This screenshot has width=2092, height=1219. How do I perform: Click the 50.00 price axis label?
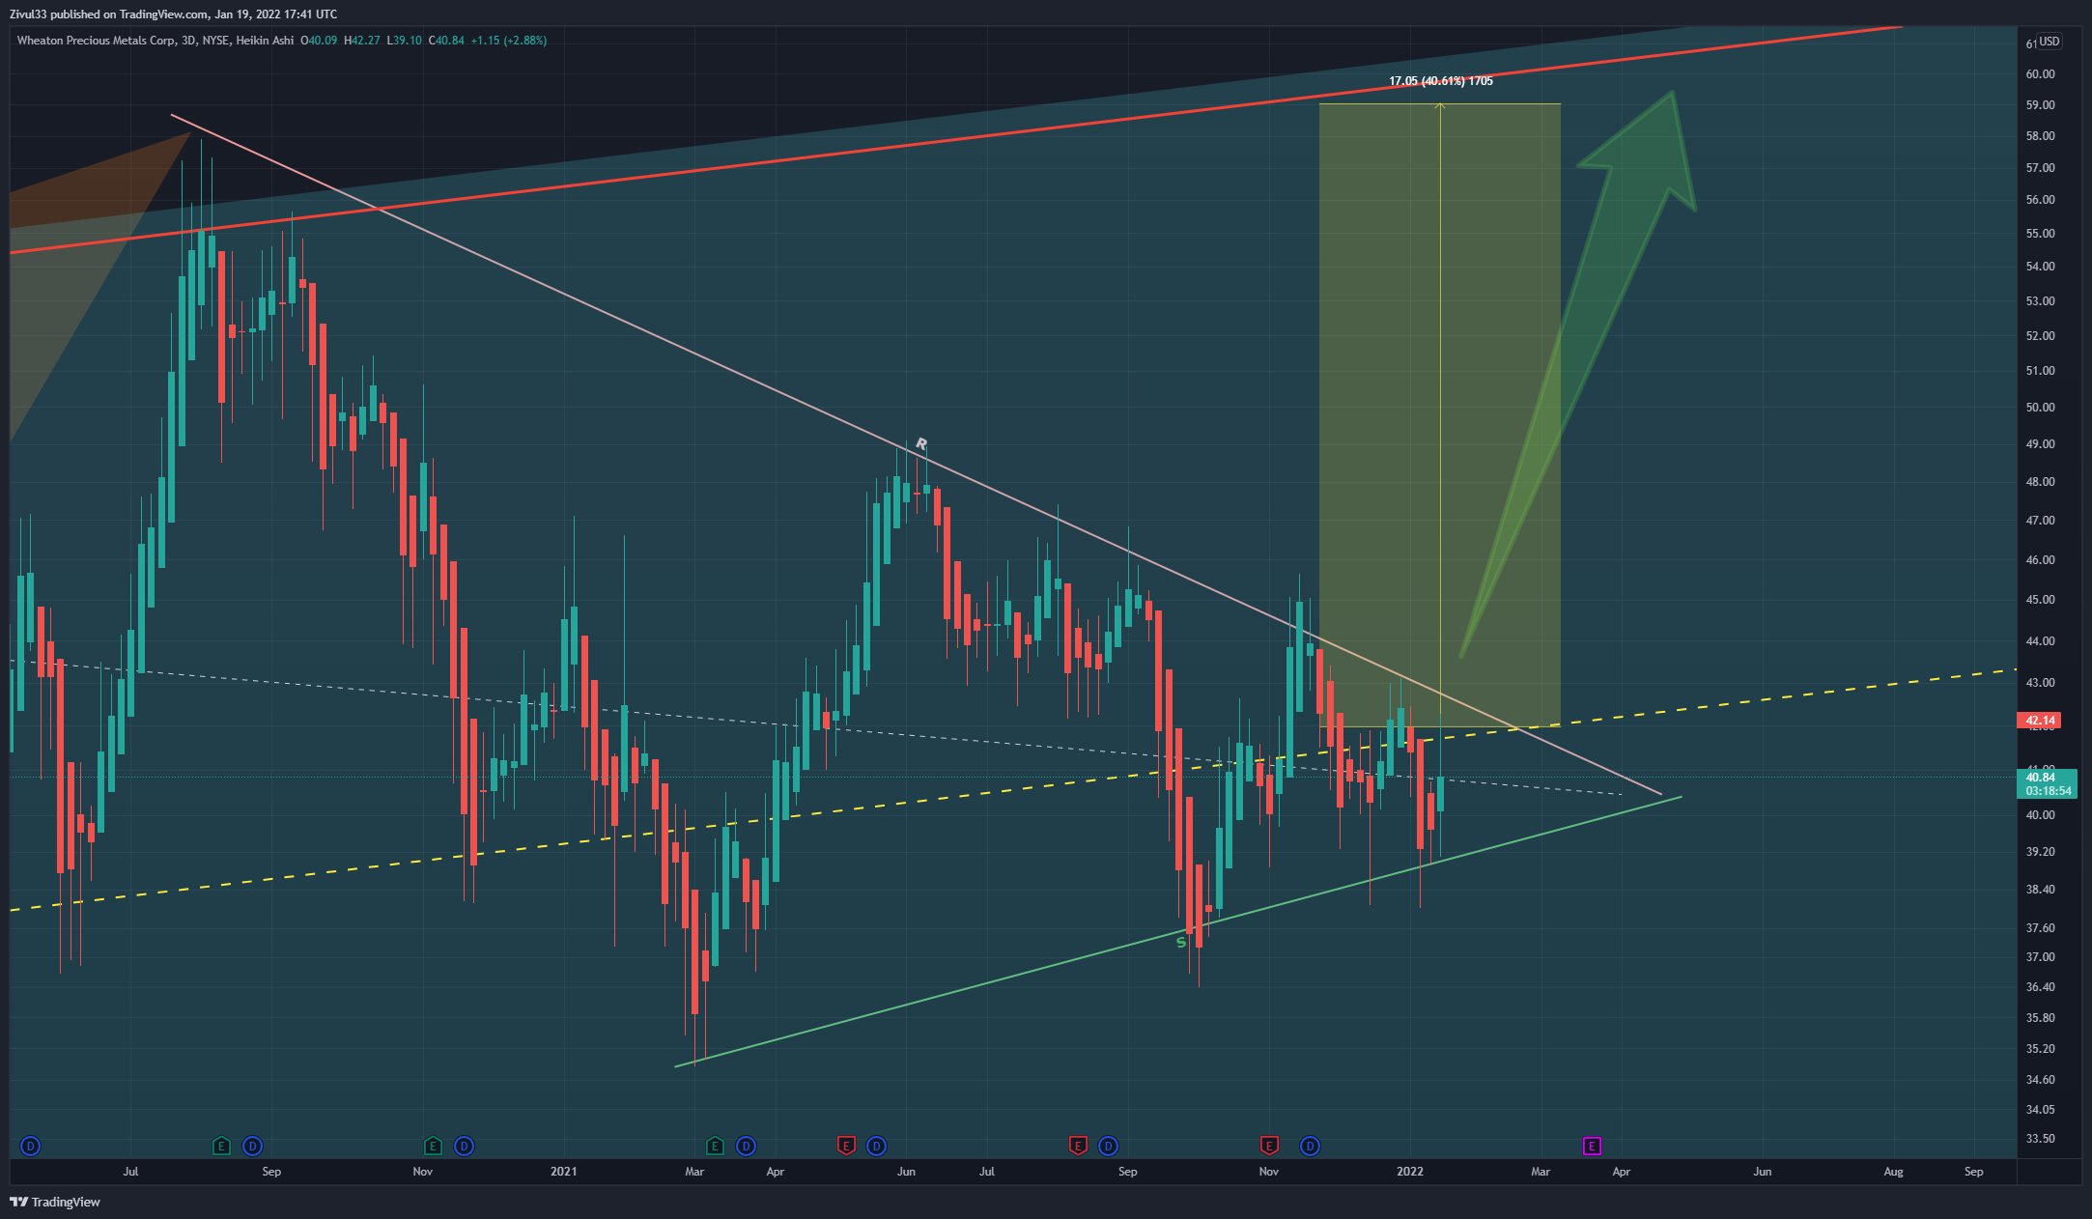click(2040, 408)
